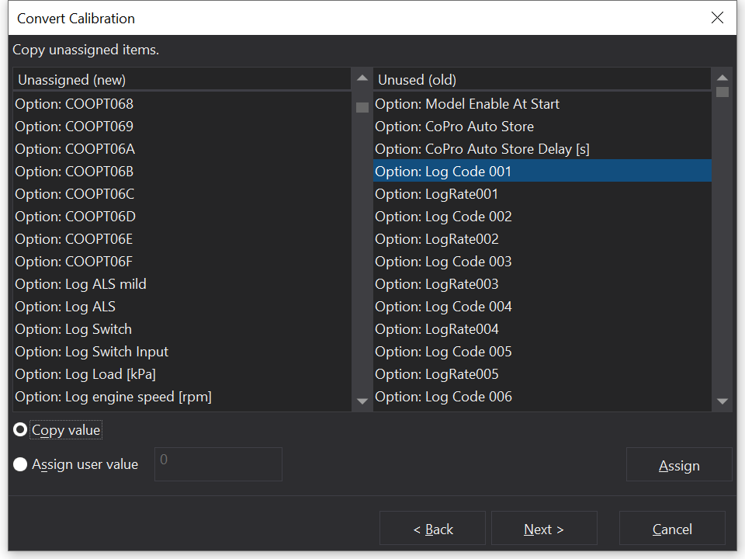Screen dimensions: 745x559
Task: Pick Option: CoPro Auto Store Delay [s]
Action: (x=483, y=149)
